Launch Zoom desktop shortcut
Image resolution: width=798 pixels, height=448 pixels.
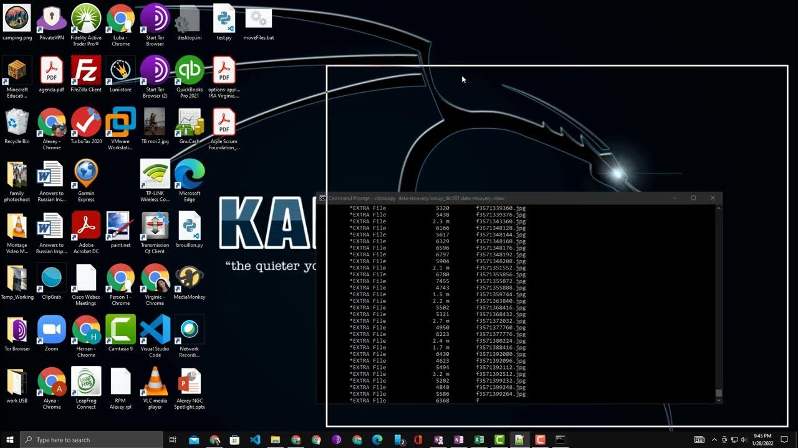(52, 334)
